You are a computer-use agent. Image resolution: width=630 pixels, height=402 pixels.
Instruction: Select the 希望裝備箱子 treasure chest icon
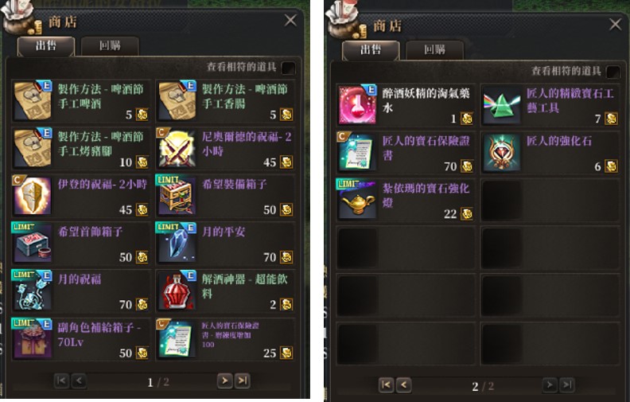pyautogui.click(x=177, y=195)
